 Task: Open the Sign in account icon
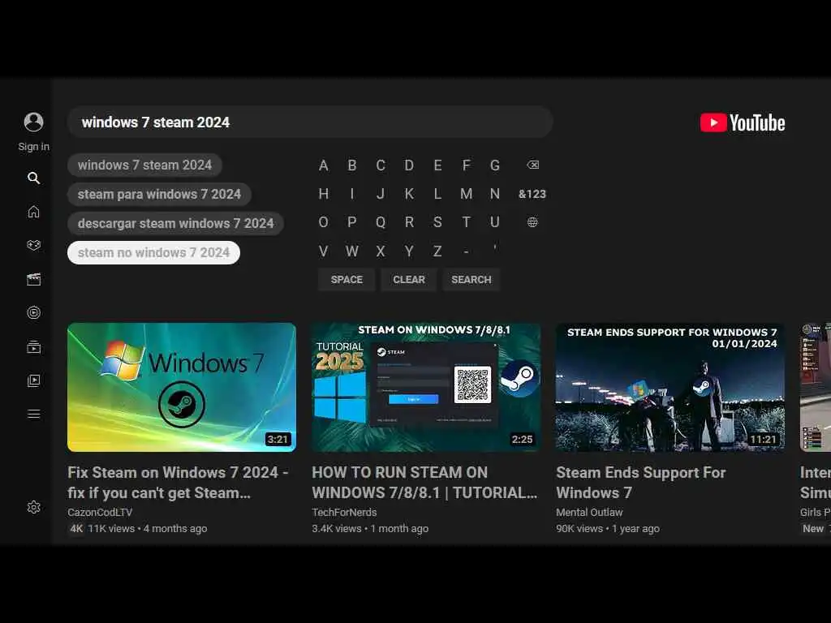pyautogui.click(x=33, y=122)
